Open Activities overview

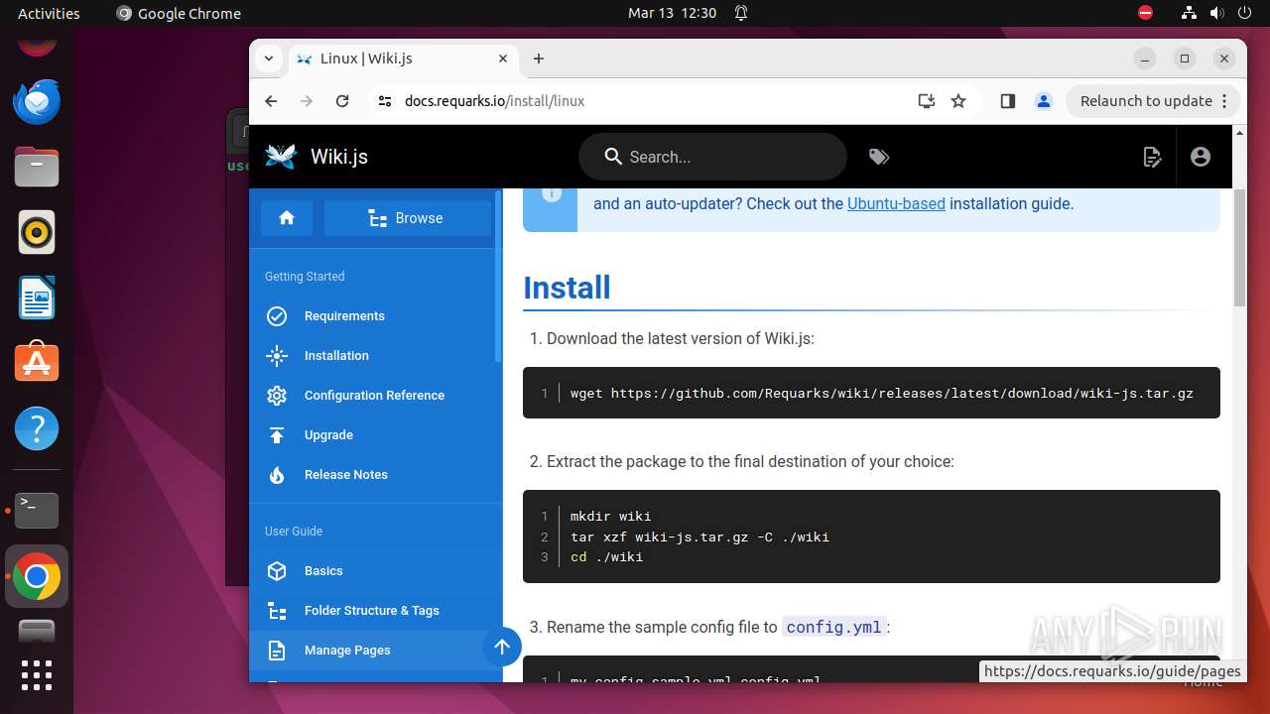coord(49,13)
